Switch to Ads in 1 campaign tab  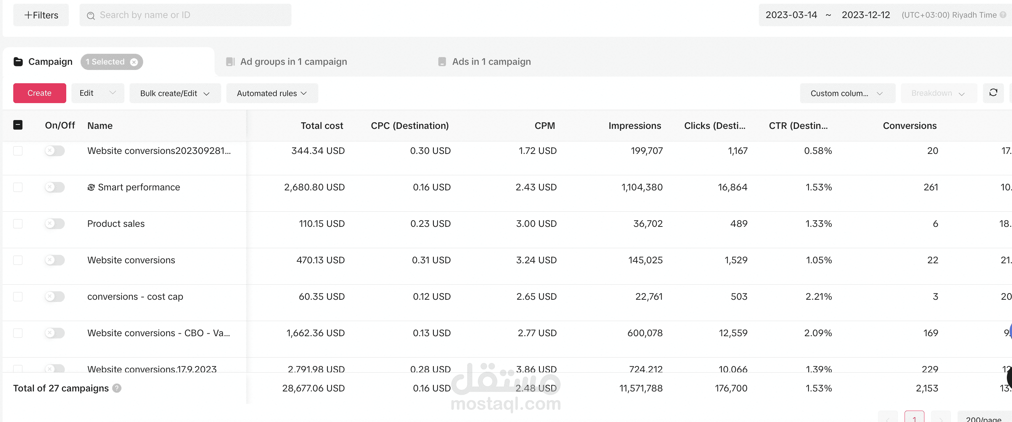pos(491,62)
